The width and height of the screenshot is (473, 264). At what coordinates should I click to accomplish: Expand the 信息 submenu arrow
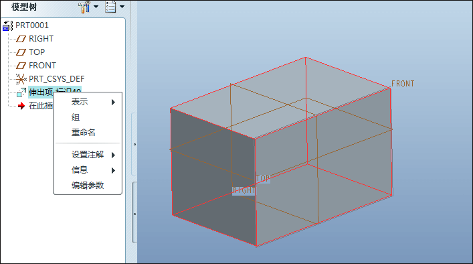click(x=114, y=170)
